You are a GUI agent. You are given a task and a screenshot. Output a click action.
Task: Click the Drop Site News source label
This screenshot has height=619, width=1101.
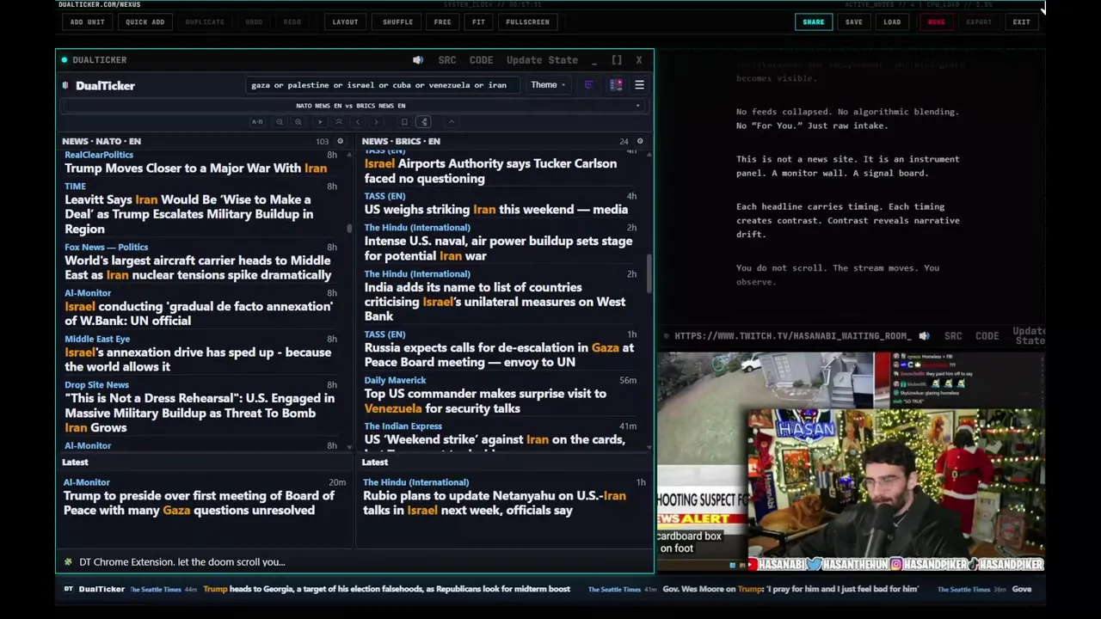click(x=96, y=385)
